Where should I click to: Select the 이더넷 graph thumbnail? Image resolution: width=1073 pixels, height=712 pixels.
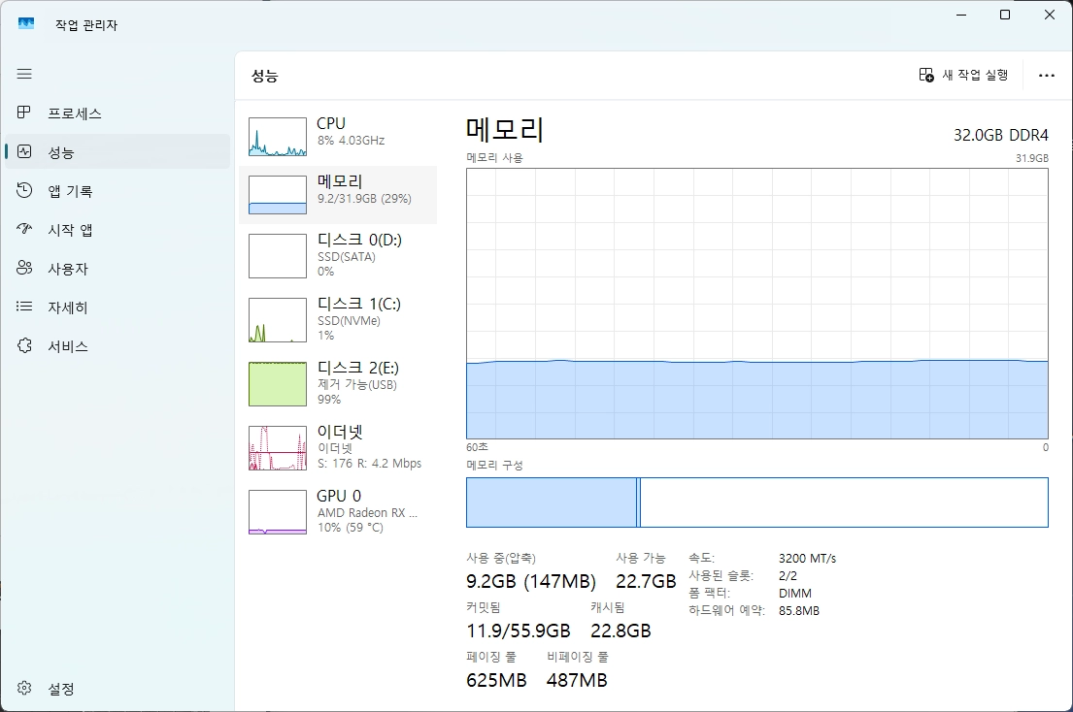coord(277,448)
